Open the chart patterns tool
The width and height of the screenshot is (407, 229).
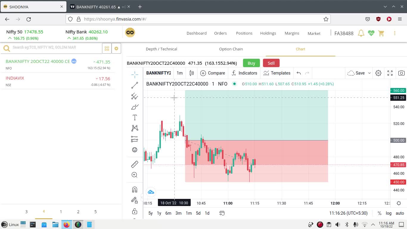[x=135, y=128]
